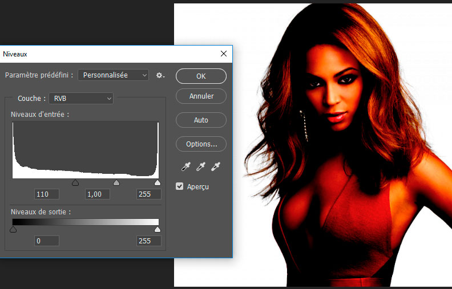Open the Options... settings
This screenshot has width=452, height=289.
201,144
